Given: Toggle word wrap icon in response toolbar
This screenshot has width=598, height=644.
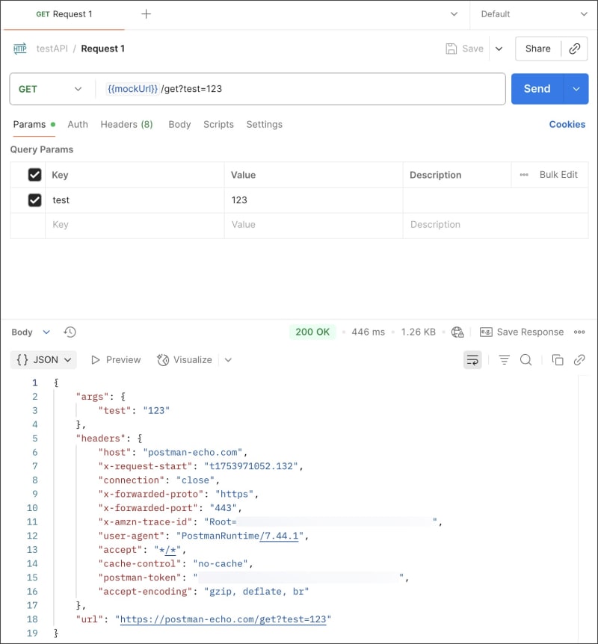Looking at the screenshot, I should (472, 360).
